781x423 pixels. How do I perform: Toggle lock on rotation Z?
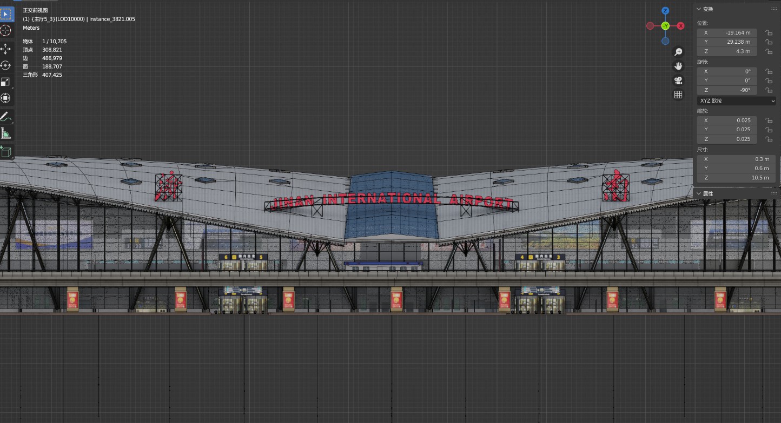(768, 90)
